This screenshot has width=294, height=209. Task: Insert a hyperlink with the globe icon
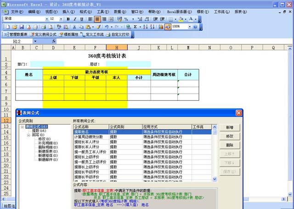(x=128, y=27)
